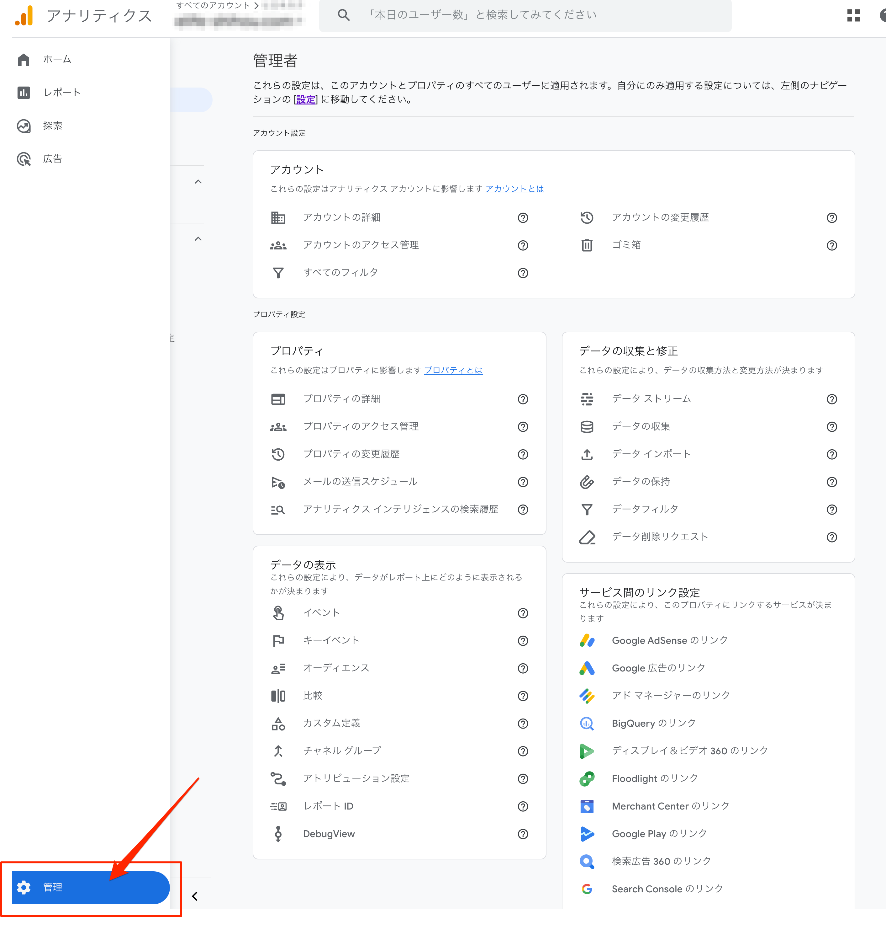The image size is (886, 930).
Task: Open the ホーム page in sidebar
Action: click(57, 60)
